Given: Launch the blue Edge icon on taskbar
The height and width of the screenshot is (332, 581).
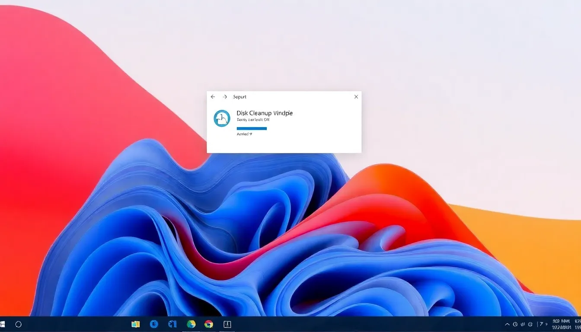Looking at the screenshot, I should (154, 324).
